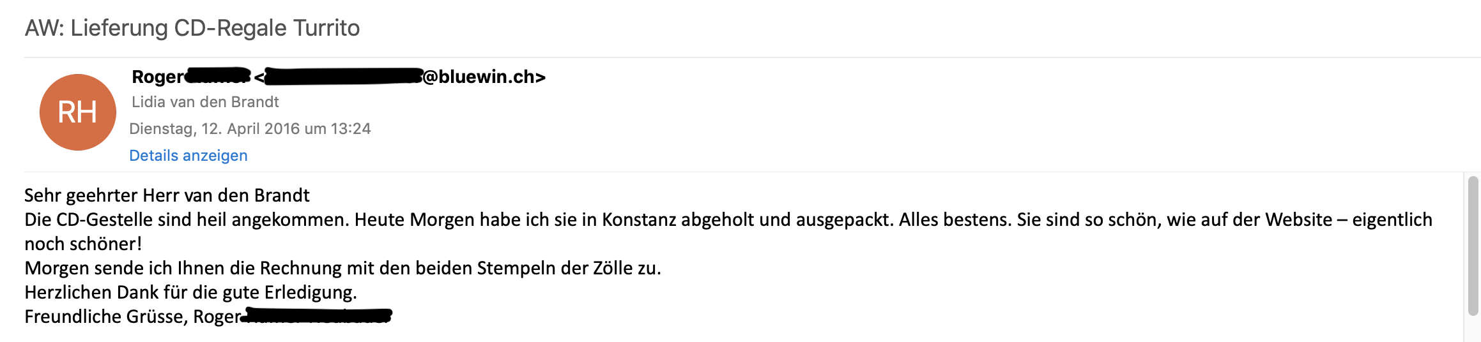The image size is (1481, 342).
Task: Click the @bluewin.ch sender email address
Action: pos(484,77)
